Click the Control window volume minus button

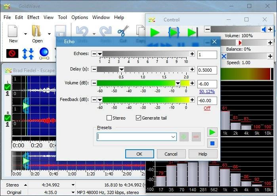point(208,29)
